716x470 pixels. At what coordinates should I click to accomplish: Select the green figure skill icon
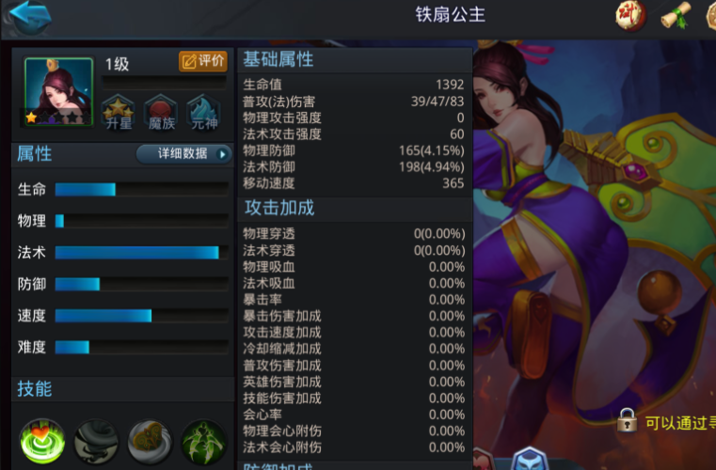pos(203,441)
